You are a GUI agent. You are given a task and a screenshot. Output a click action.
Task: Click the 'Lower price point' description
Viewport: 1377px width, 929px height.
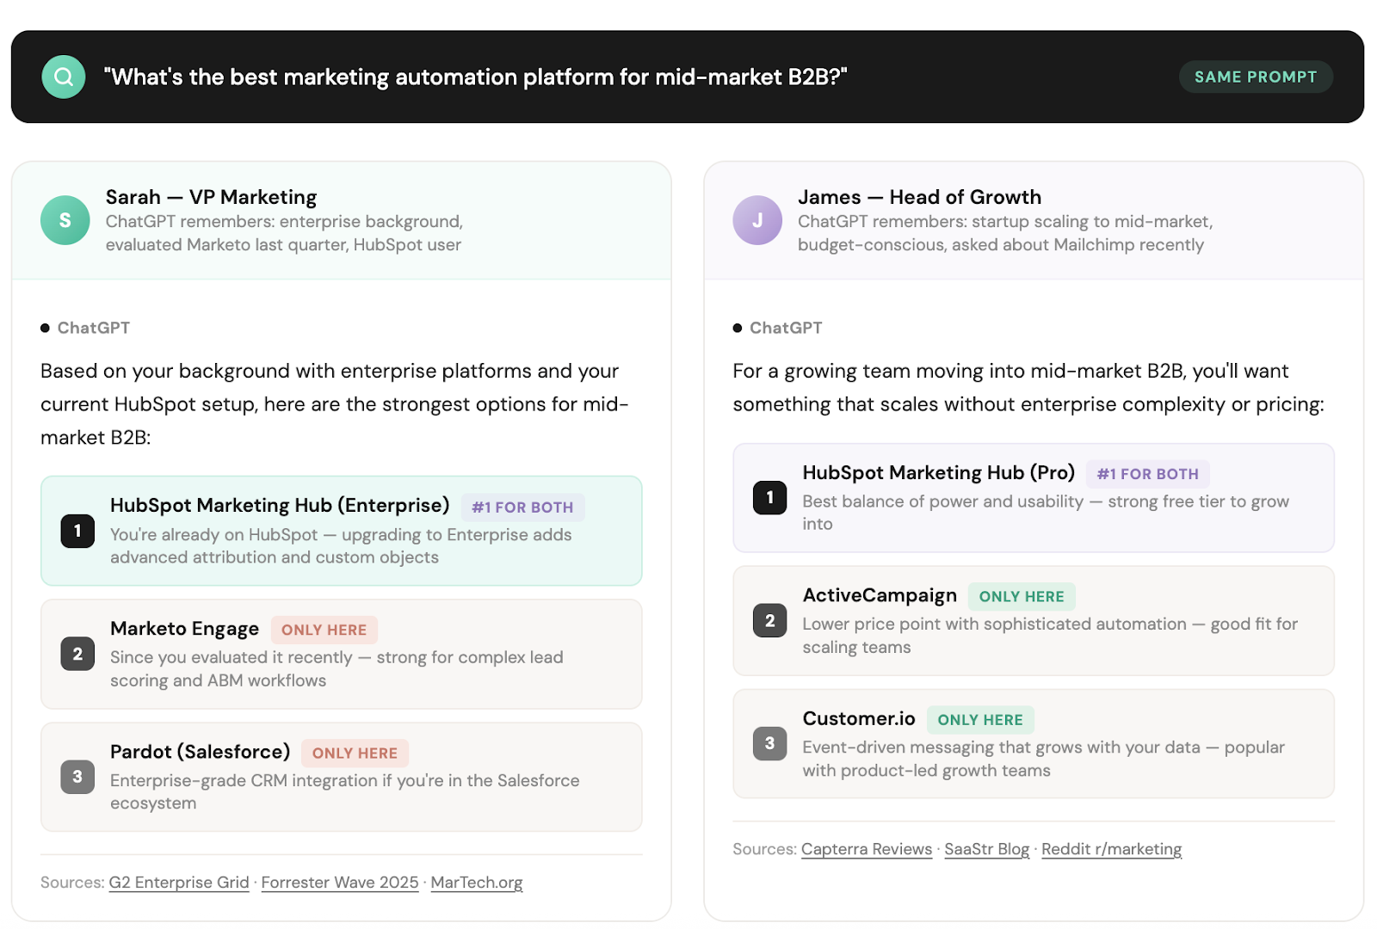tap(1050, 635)
